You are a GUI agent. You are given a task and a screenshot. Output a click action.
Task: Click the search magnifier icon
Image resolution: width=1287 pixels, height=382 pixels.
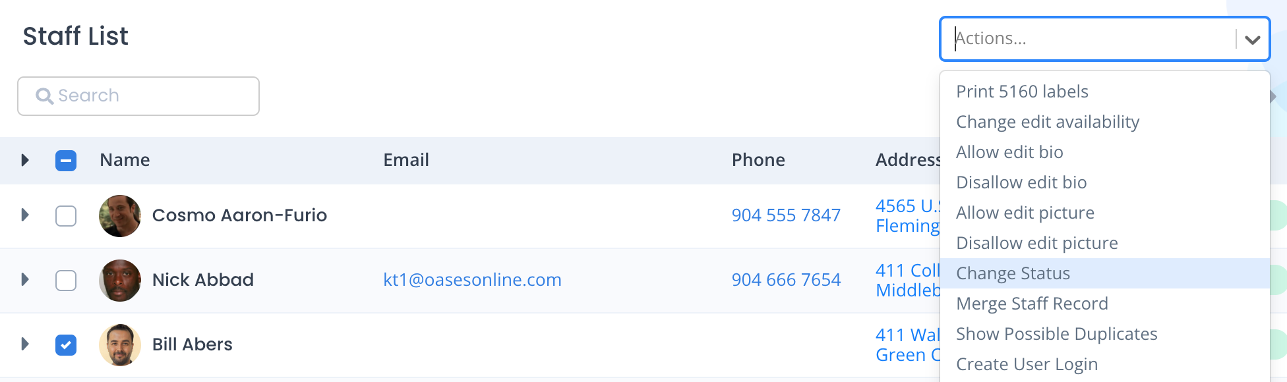[44, 96]
